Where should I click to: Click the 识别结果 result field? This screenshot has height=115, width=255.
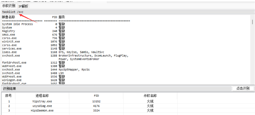tap(116, 88)
